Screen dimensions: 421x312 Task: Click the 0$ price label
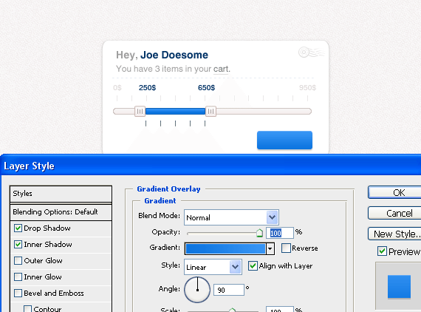tap(117, 88)
